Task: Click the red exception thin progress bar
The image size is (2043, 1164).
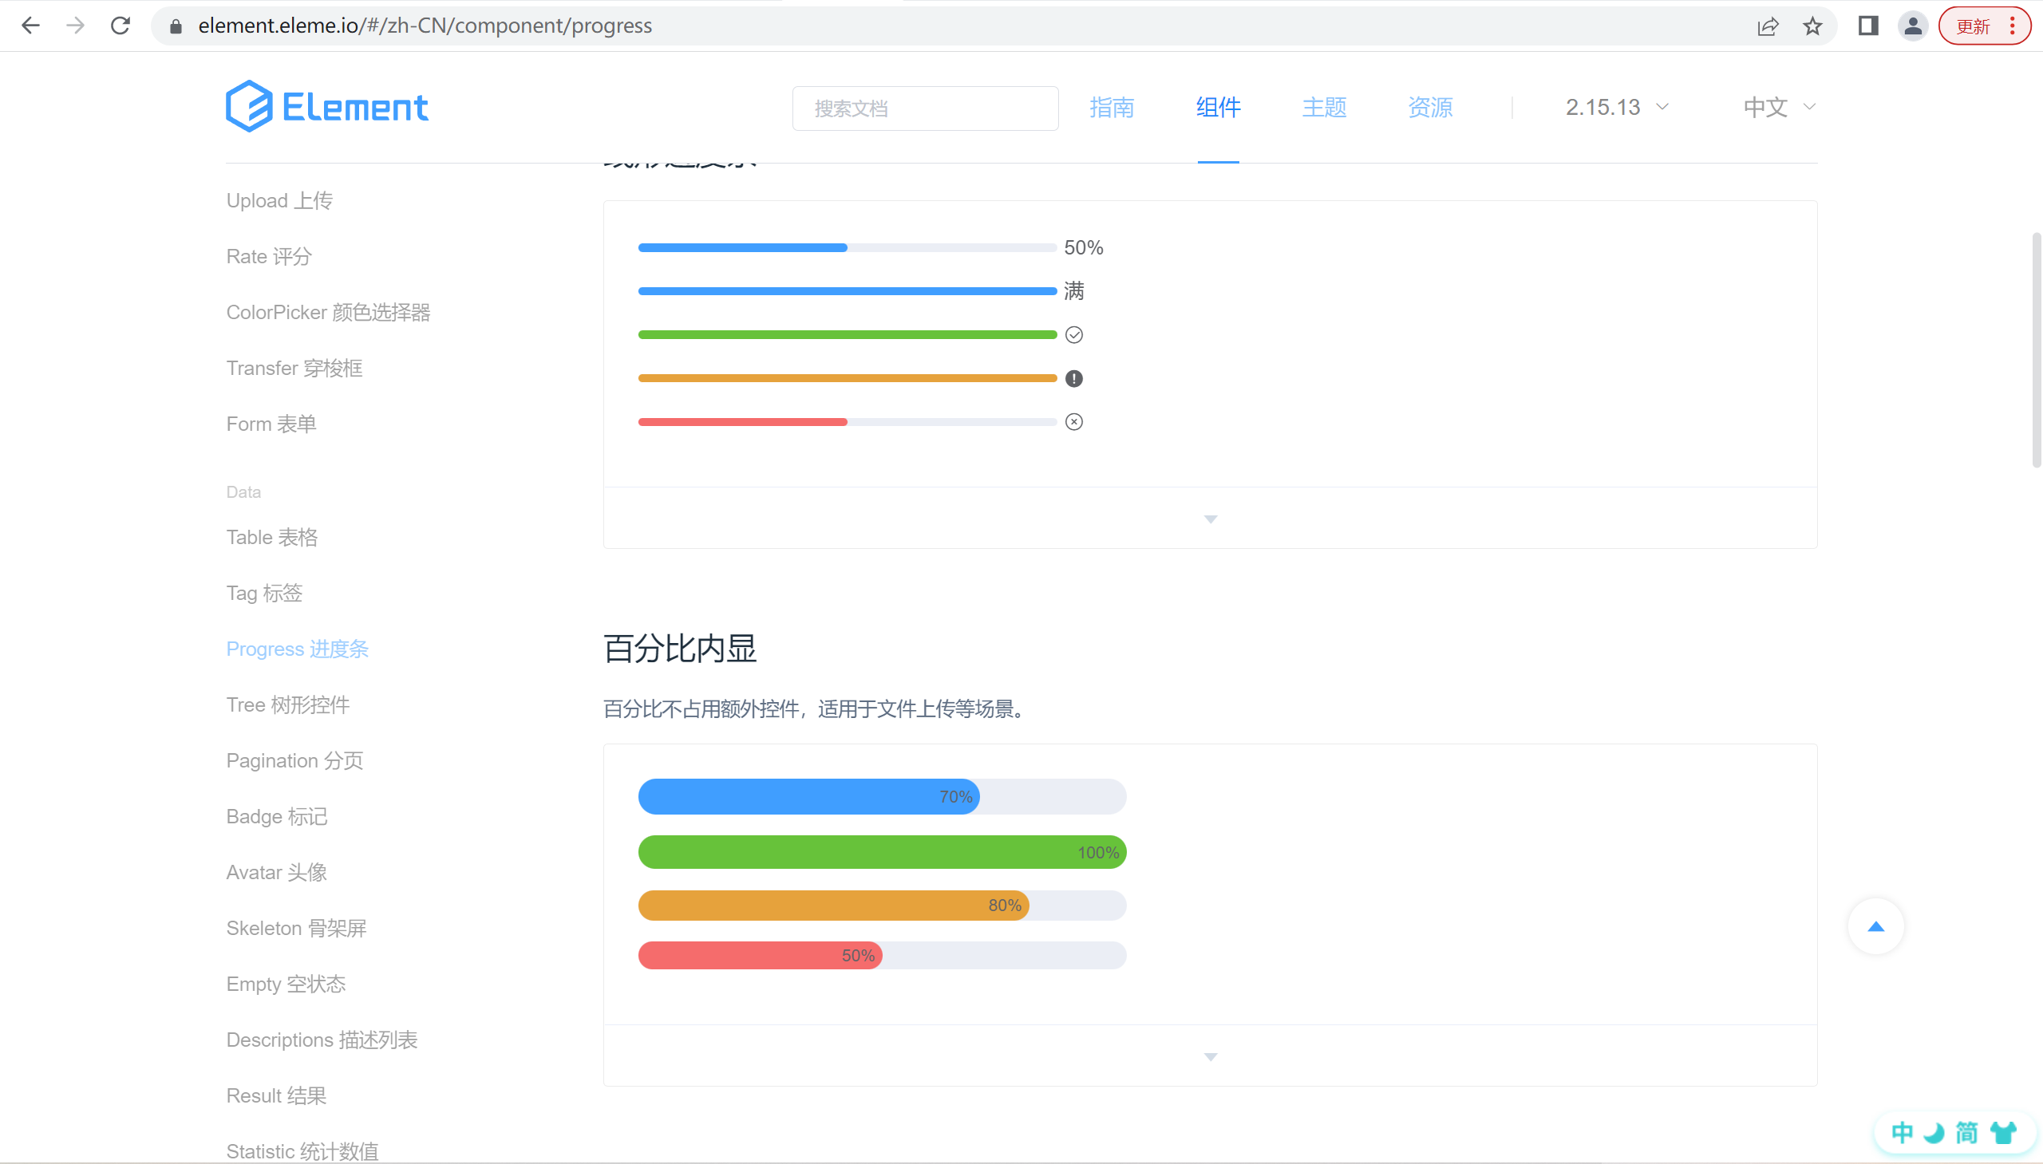Action: pyautogui.click(x=847, y=422)
